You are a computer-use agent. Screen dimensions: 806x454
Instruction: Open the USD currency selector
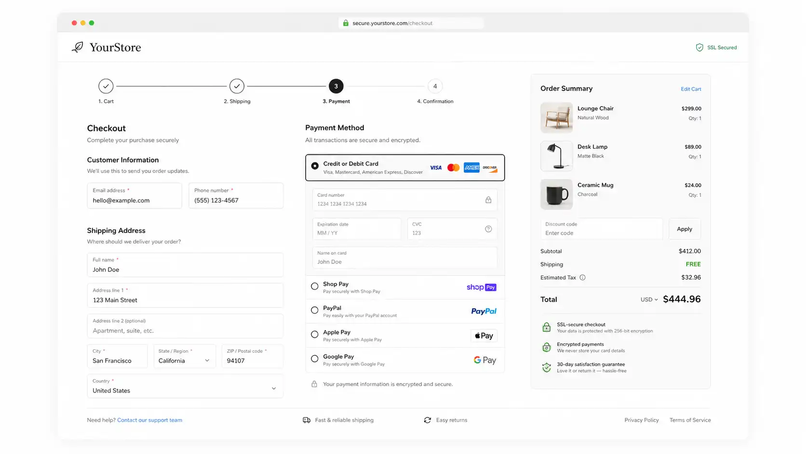649,299
